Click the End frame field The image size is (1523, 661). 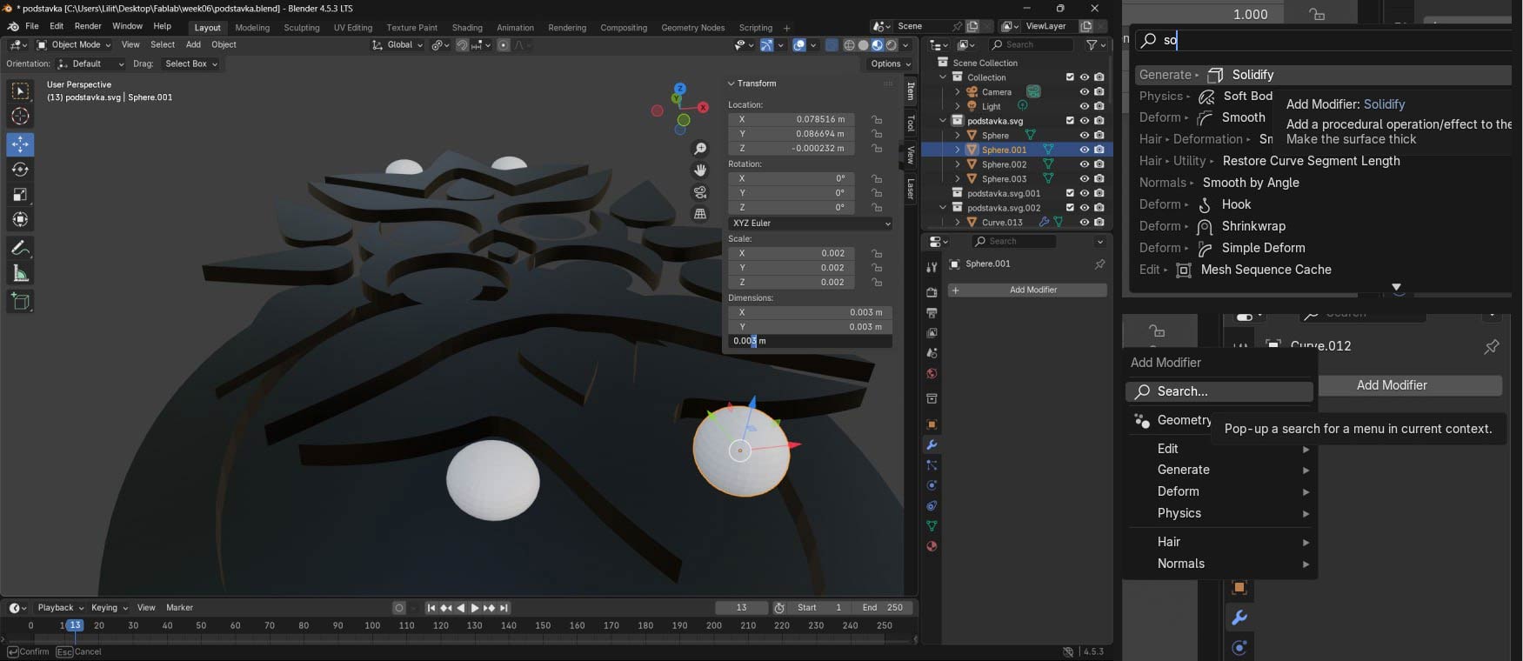pos(882,608)
